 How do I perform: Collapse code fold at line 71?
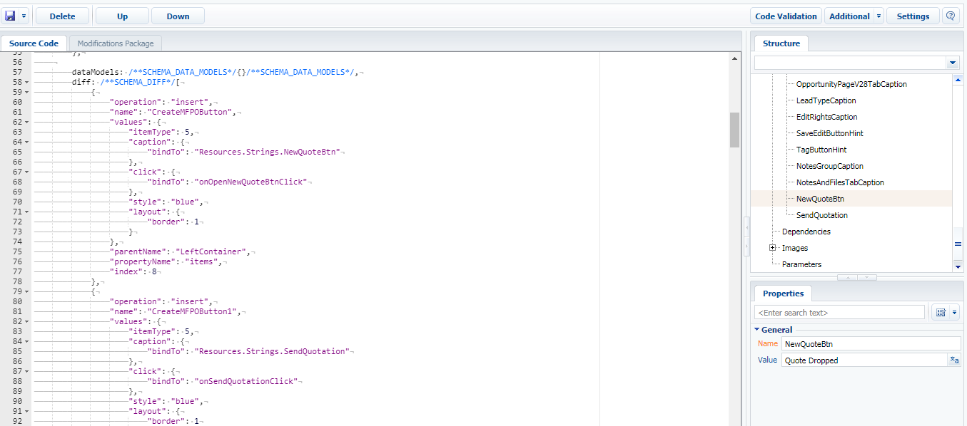(27, 212)
